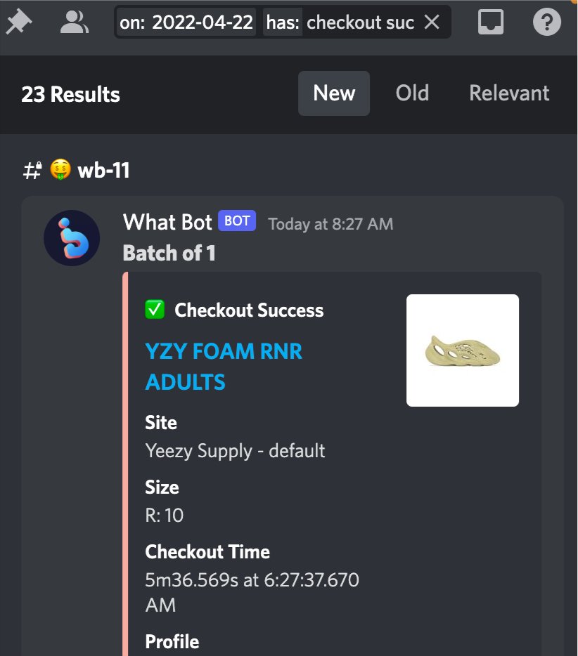Open the inbox icon
578x656 pixels.
click(491, 22)
